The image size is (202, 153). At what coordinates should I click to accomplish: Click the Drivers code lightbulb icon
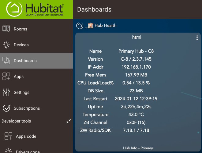pyautogui.click(x=8, y=151)
